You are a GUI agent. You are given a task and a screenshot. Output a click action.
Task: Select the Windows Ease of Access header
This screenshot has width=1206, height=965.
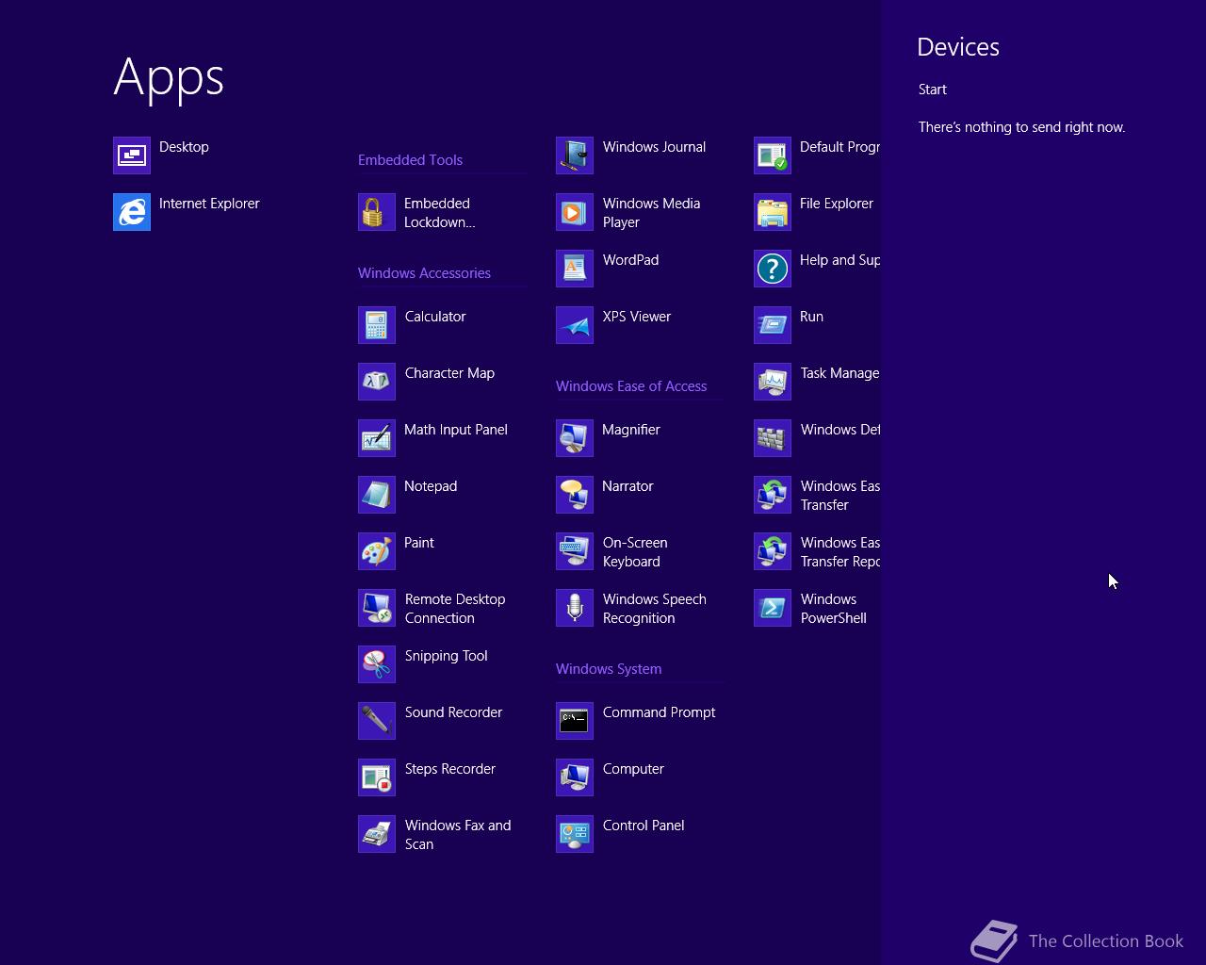(631, 386)
